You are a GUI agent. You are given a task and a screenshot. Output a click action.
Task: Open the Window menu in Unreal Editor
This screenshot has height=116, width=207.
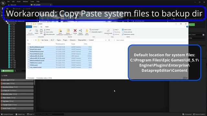pyautogui.click(x=25, y=2)
